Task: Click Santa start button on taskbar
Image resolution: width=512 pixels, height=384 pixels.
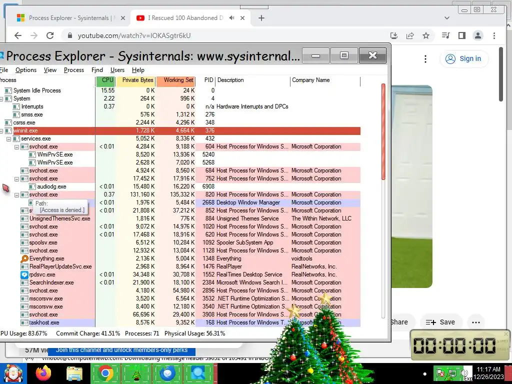Action: (13, 373)
